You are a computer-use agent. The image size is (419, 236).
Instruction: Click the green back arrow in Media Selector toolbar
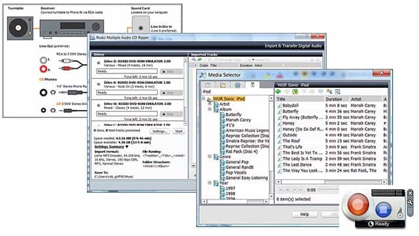point(278,92)
